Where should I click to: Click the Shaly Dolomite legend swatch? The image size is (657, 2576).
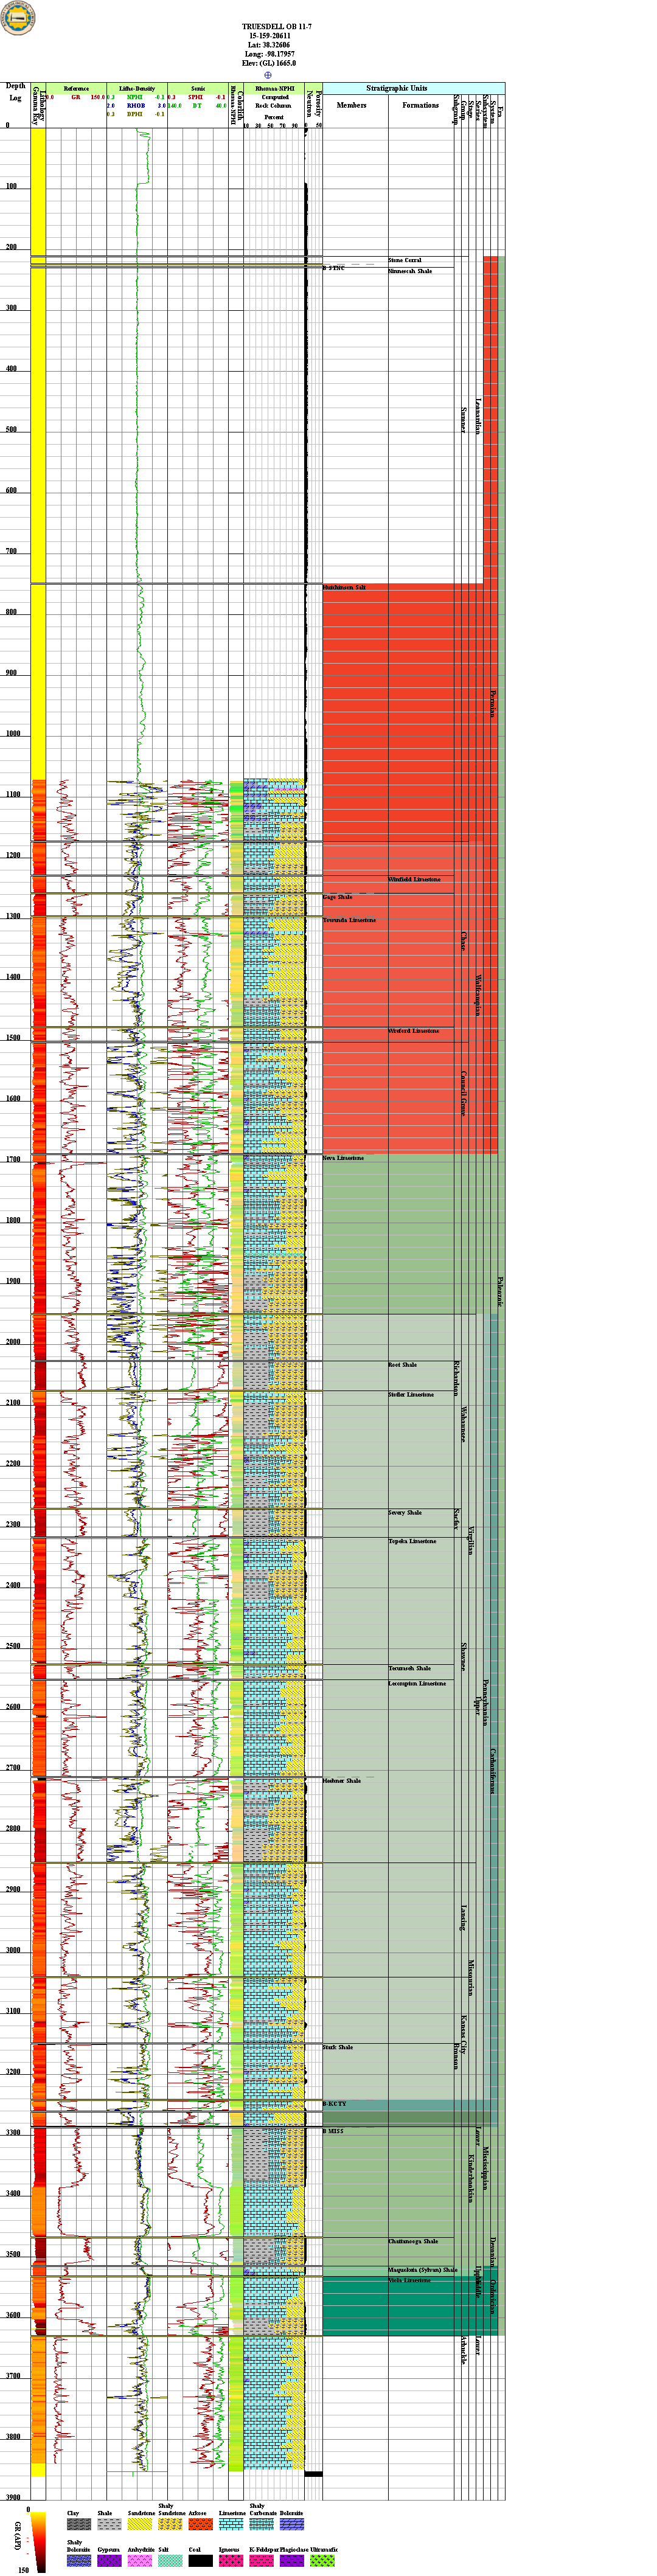coord(79,2561)
